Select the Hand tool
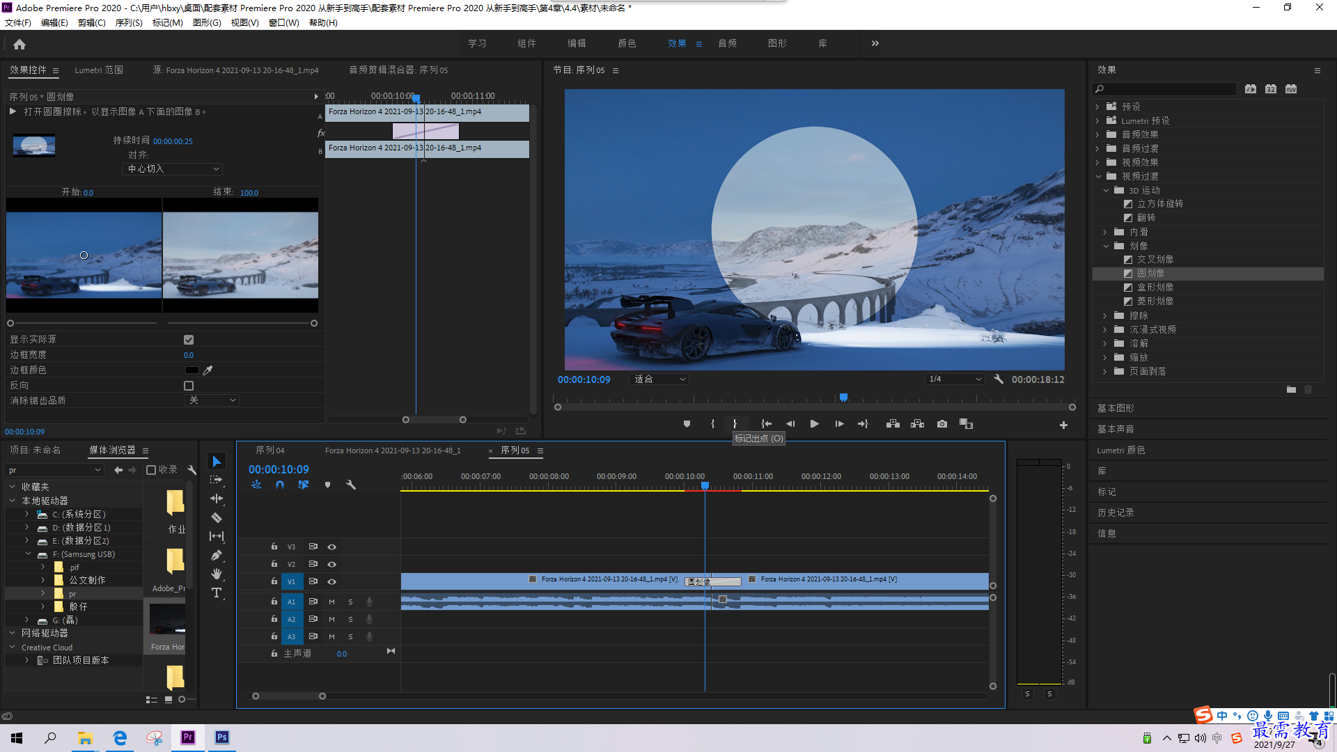1337x752 pixels. point(217,574)
